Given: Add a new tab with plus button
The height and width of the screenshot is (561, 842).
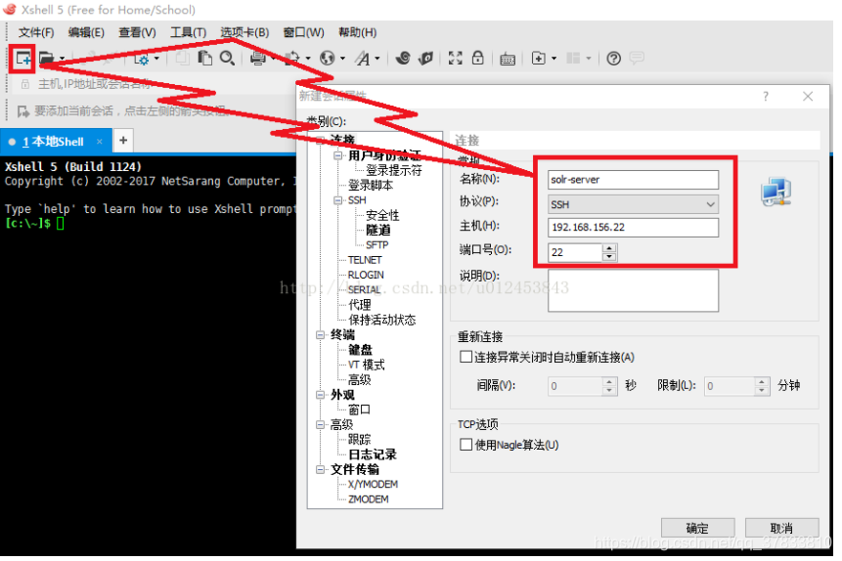Looking at the screenshot, I should pos(123,141).
